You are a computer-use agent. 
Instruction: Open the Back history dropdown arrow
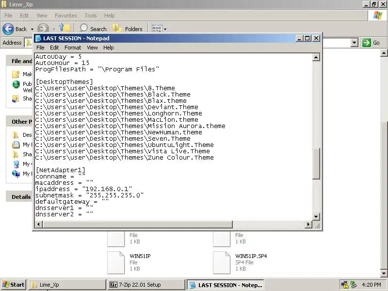click(32, 29)
